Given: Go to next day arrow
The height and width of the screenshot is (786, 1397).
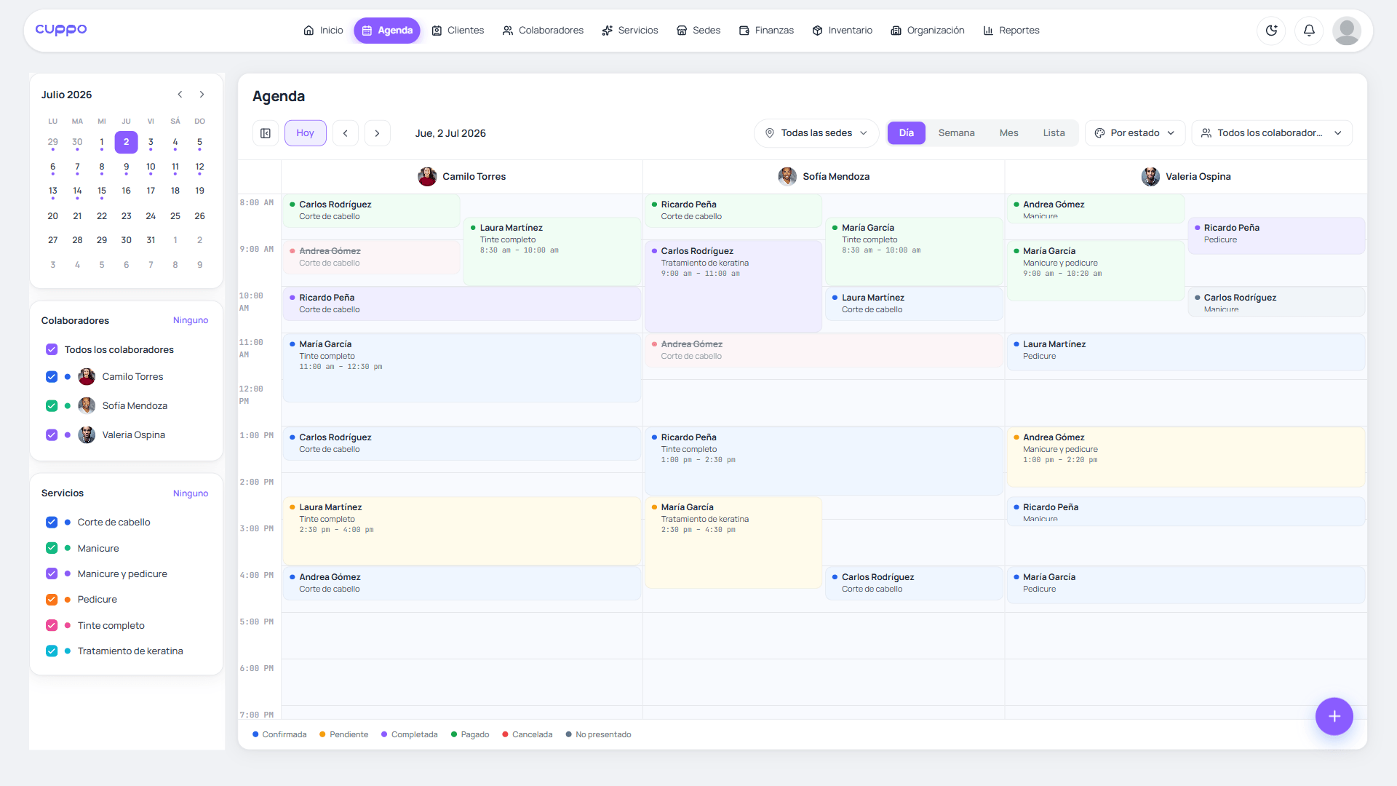Looking at the screenshot, I should [377, 133].
